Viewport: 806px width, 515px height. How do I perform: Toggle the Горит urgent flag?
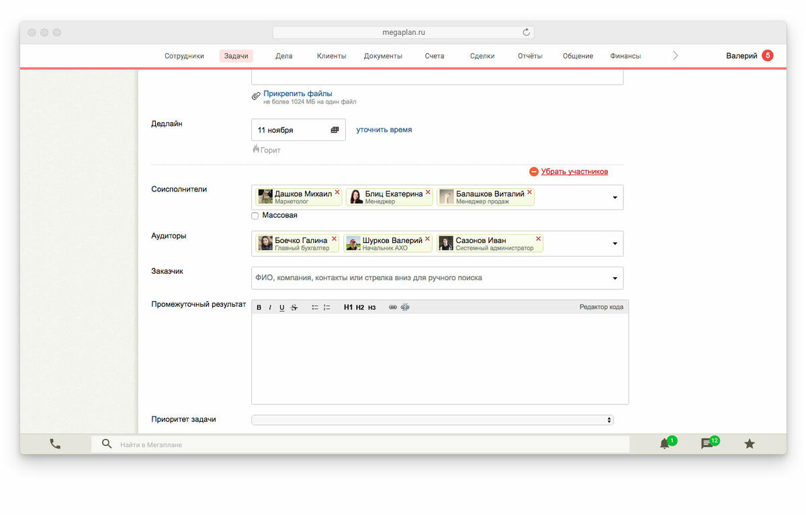tap(267, 150)
